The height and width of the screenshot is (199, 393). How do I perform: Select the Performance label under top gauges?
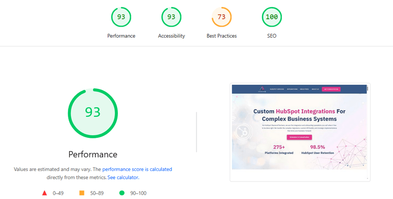pyautogui.click(x=121, y=36)
